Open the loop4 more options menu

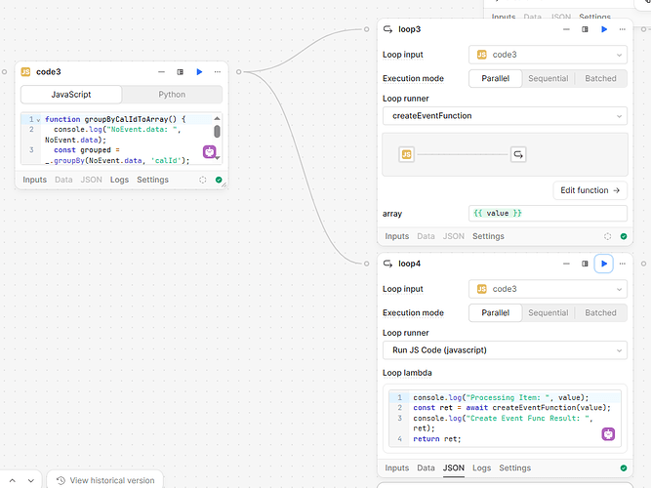622,263
